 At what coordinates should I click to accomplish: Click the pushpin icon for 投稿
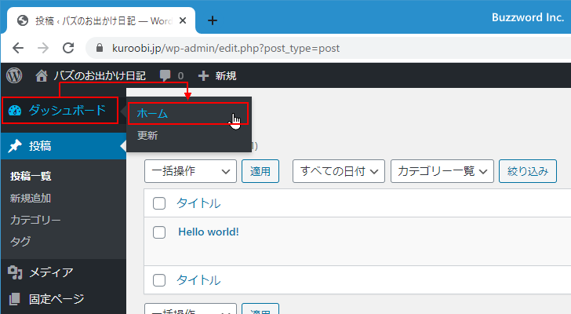point(15,146)
